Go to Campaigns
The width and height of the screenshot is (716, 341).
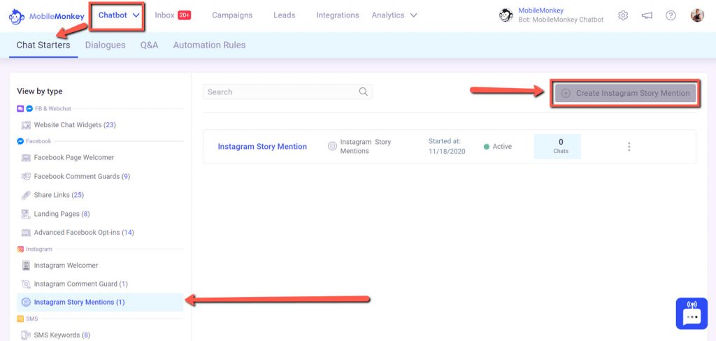click(x=232, y=15)
